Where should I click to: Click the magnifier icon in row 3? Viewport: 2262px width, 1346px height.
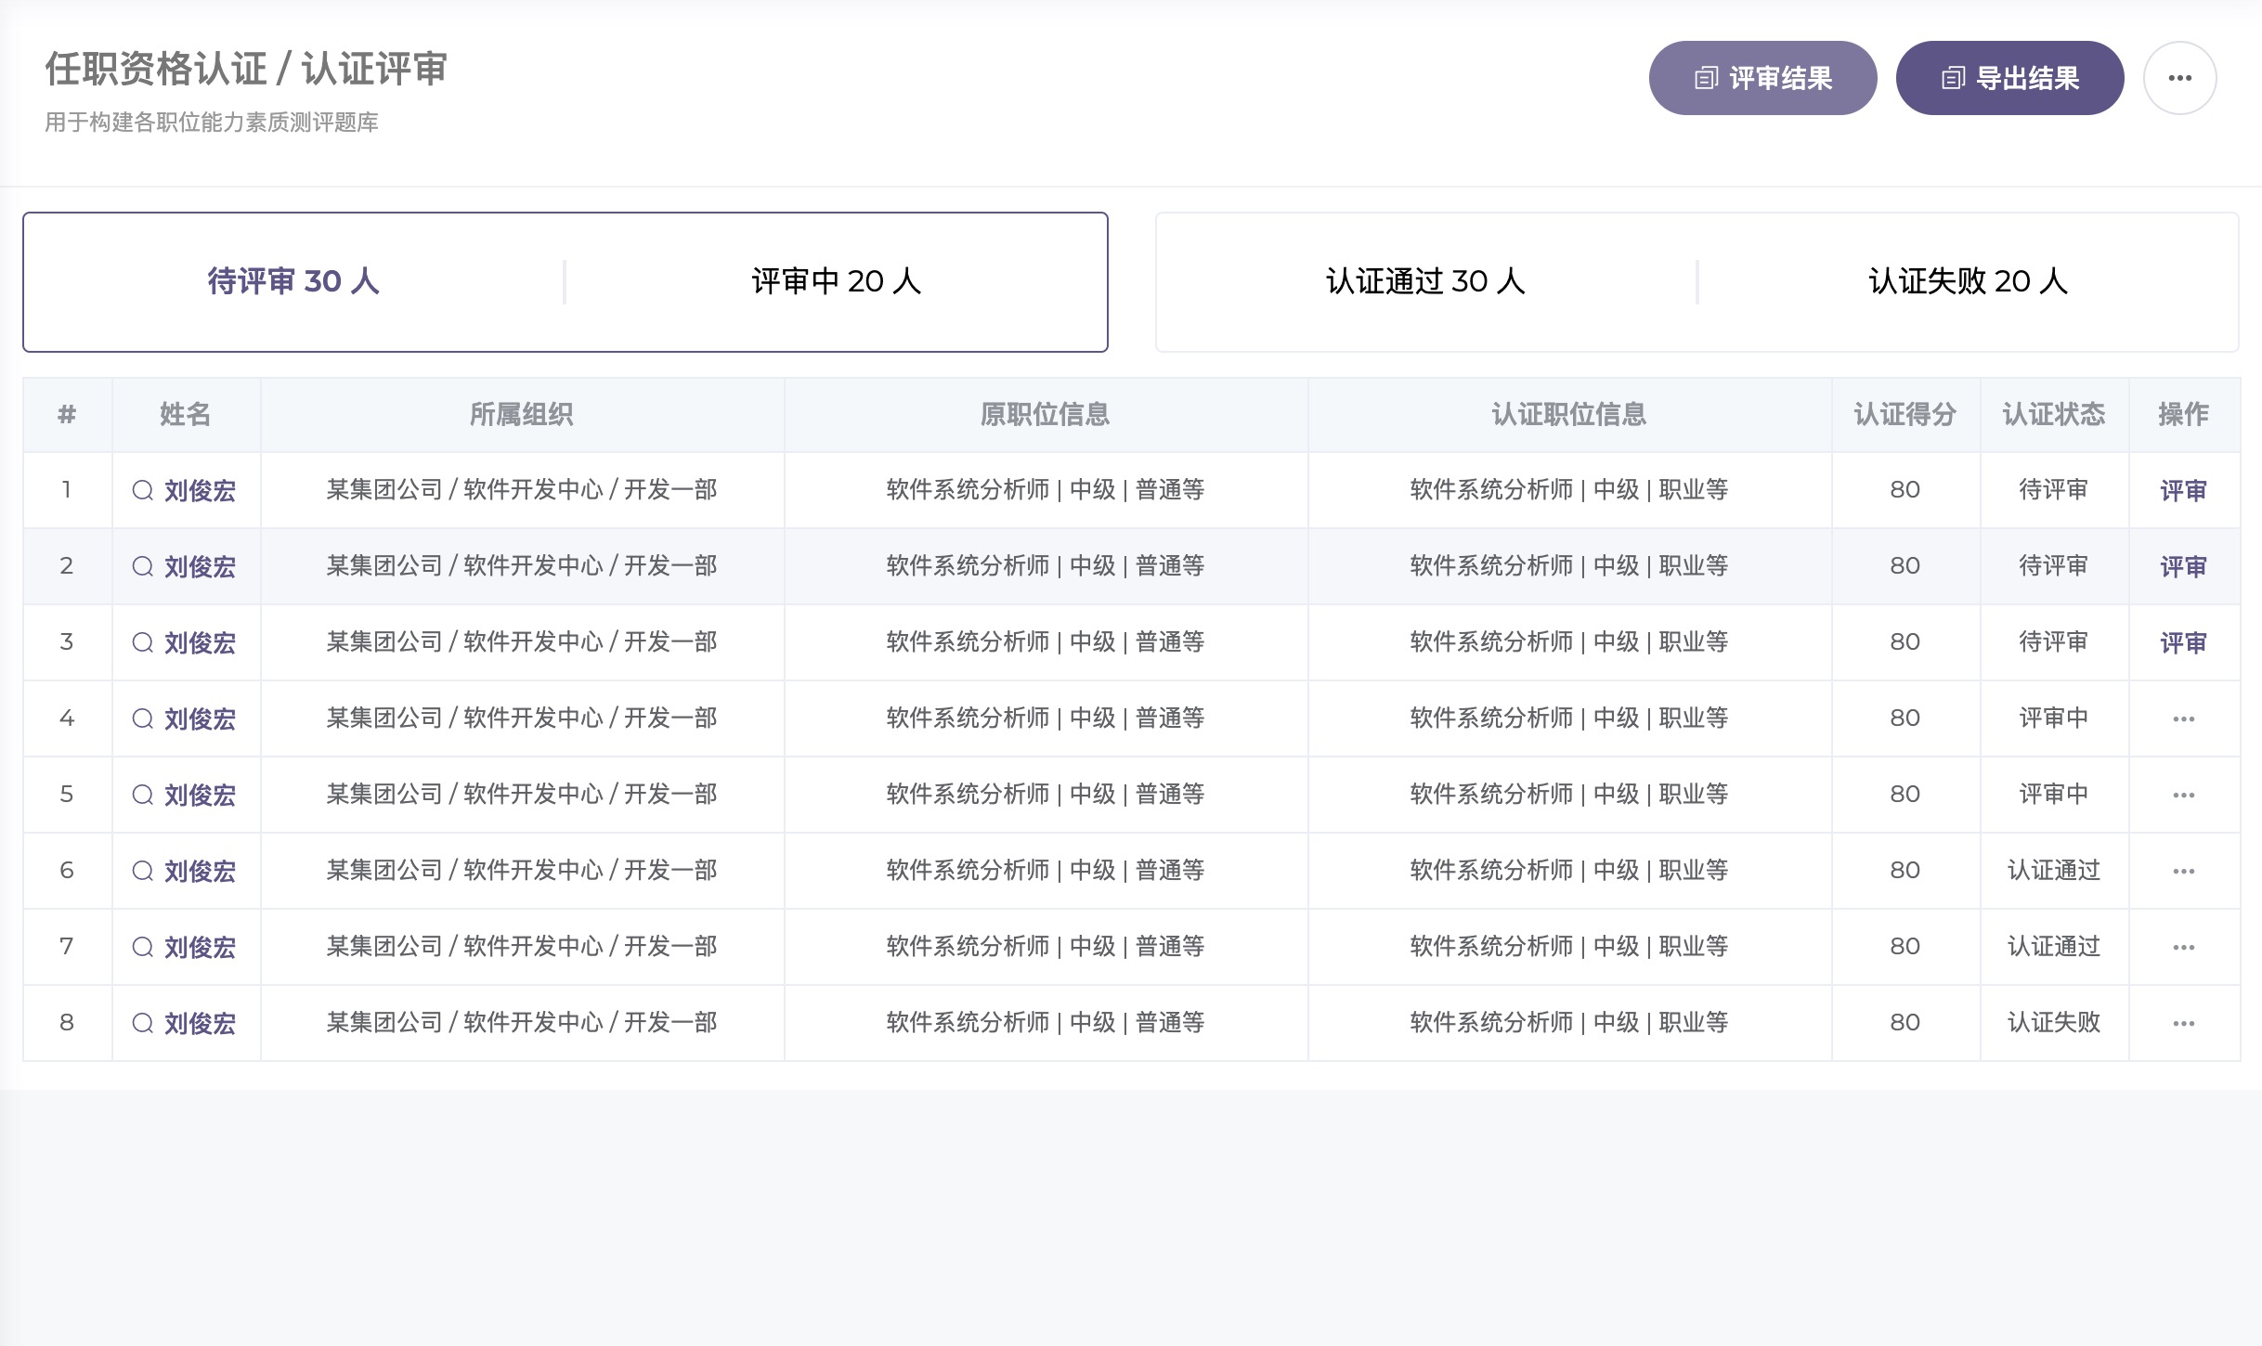142,642
